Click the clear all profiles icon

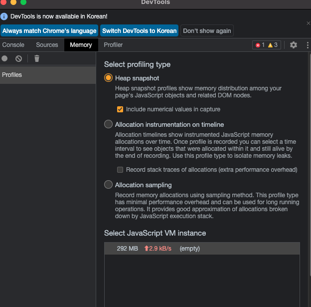pos(18,58)
